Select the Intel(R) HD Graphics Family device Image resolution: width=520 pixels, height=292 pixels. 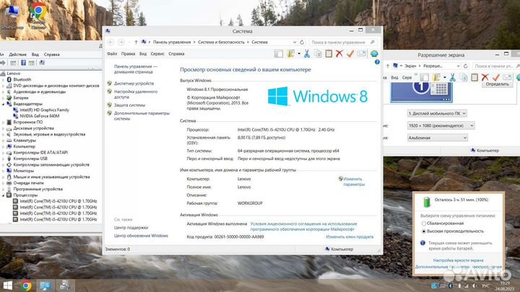coord(45,110)
